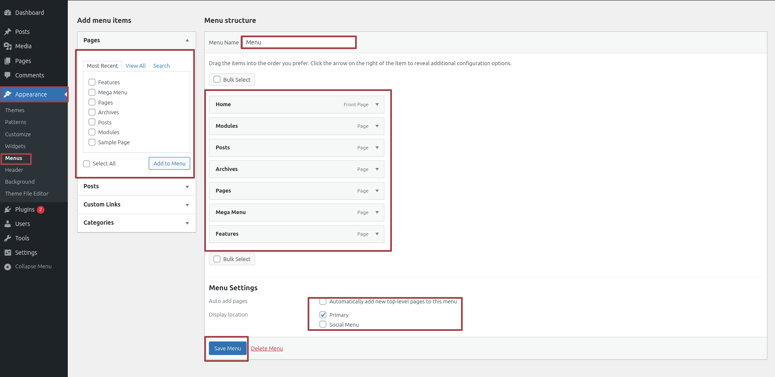
Task: Expand the Home menu item options
Action: 377,105
